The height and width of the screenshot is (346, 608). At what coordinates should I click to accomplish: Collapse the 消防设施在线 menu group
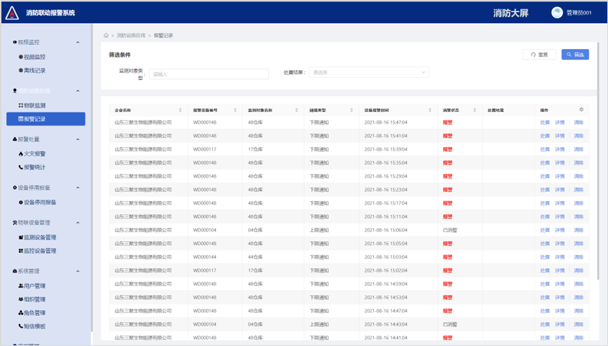click(78, 91)
